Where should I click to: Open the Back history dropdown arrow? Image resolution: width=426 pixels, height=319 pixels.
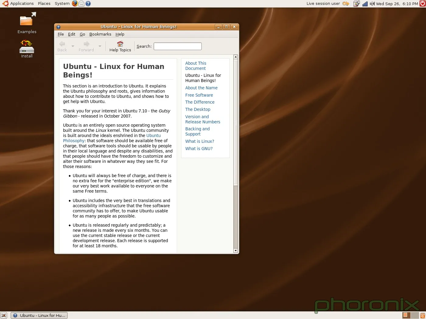tap(73, 46)
